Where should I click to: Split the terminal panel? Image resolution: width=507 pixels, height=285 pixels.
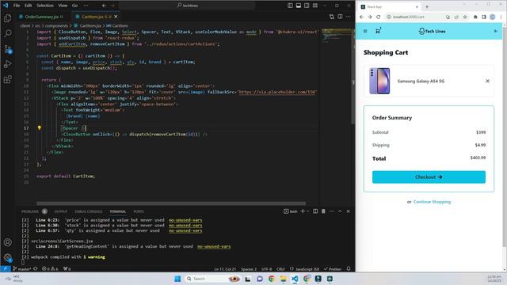[x=315, y=211]
